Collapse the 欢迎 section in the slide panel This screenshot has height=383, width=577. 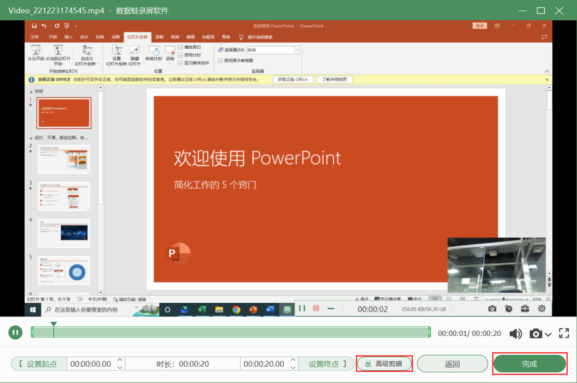(30, 91)
